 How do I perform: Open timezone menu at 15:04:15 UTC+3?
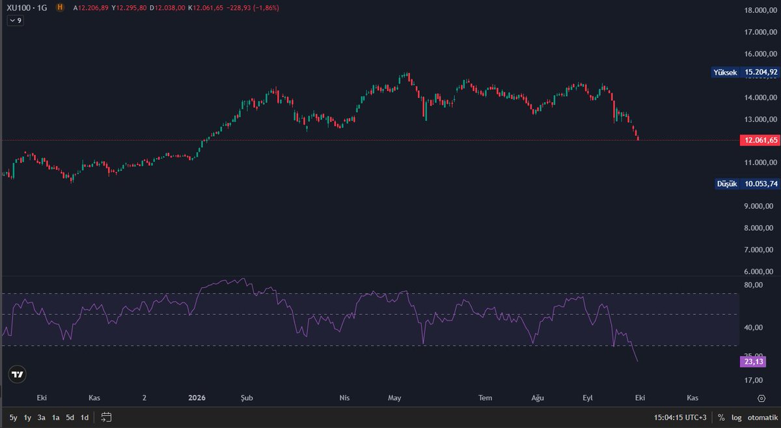[680, 417]
